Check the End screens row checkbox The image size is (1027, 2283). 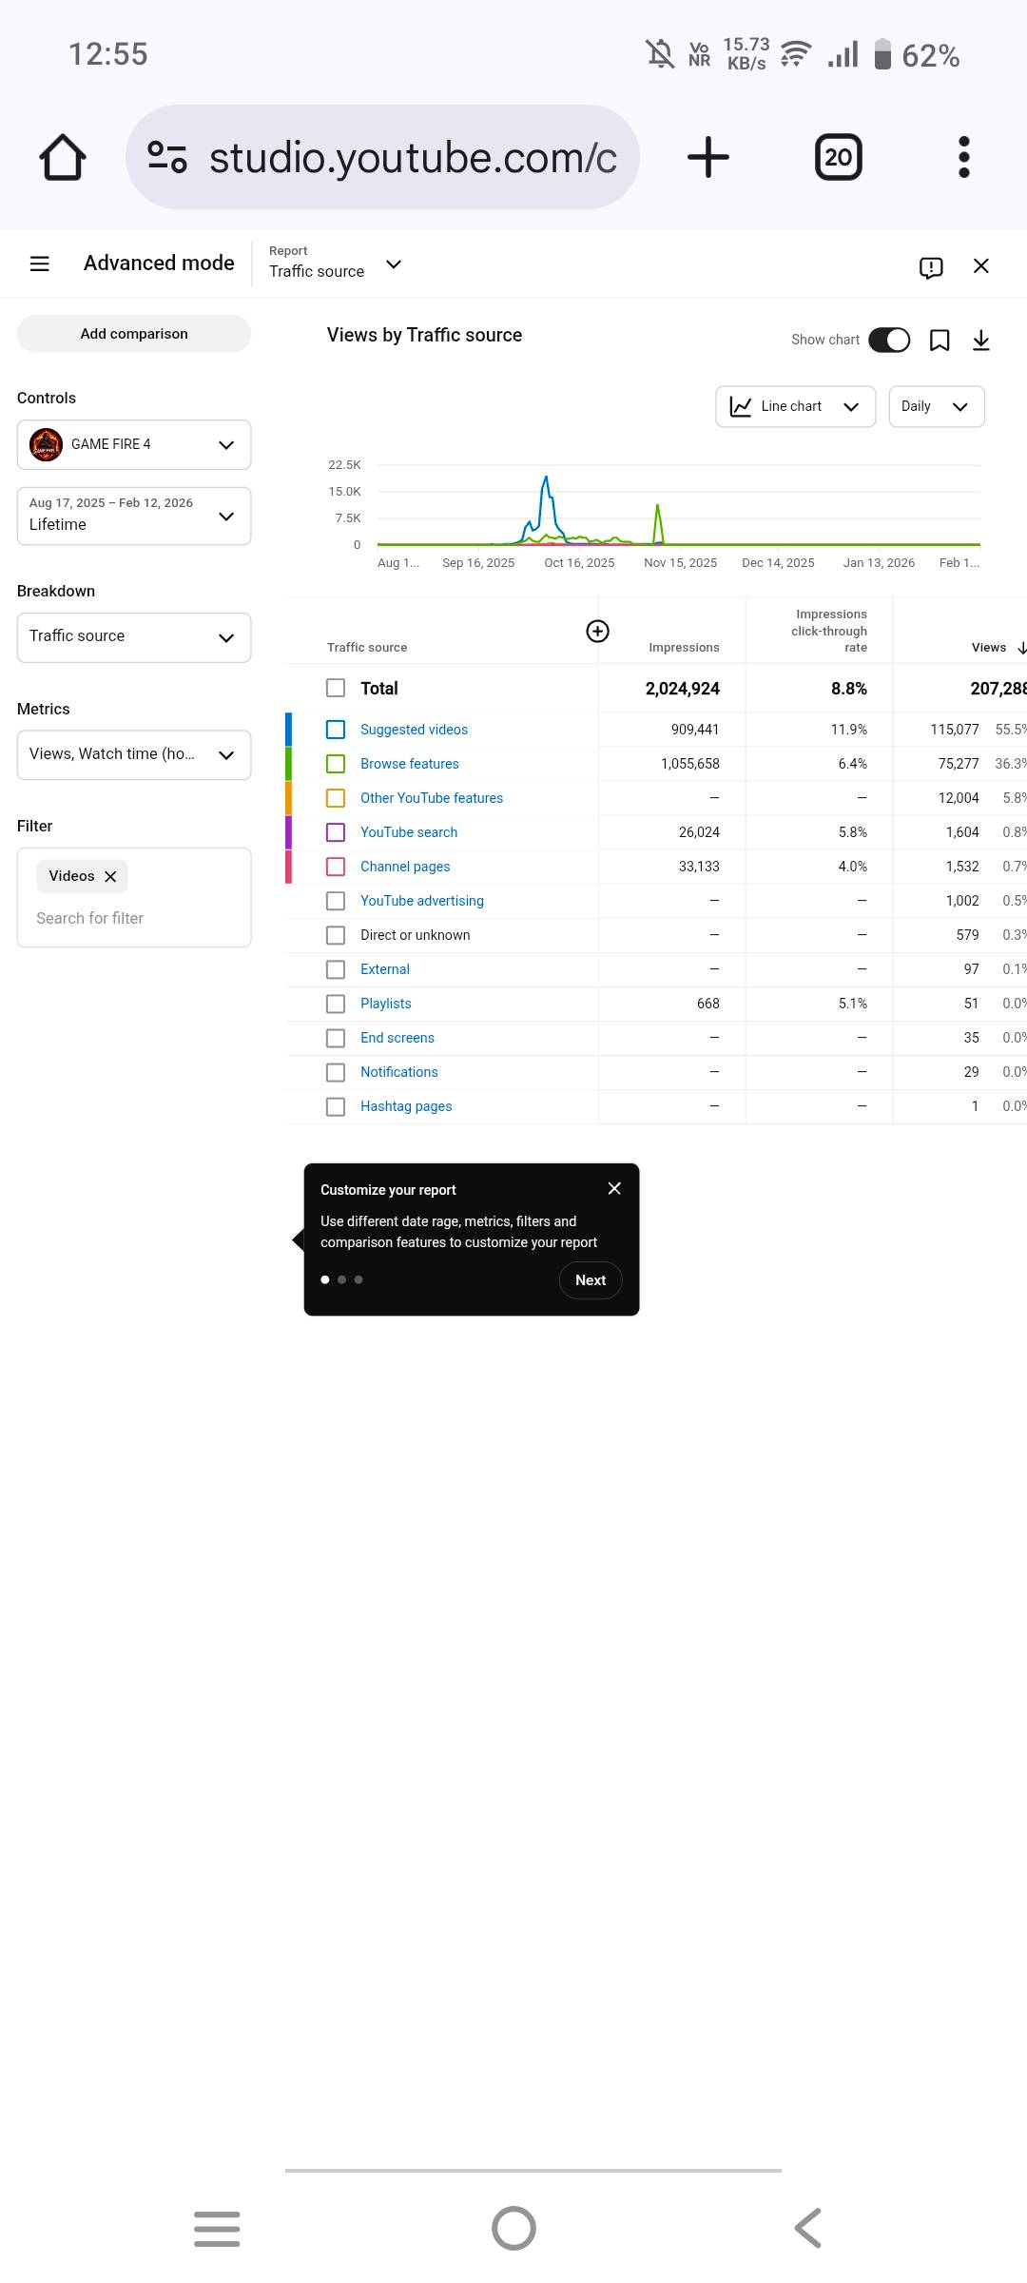[x=336, y=1038]
